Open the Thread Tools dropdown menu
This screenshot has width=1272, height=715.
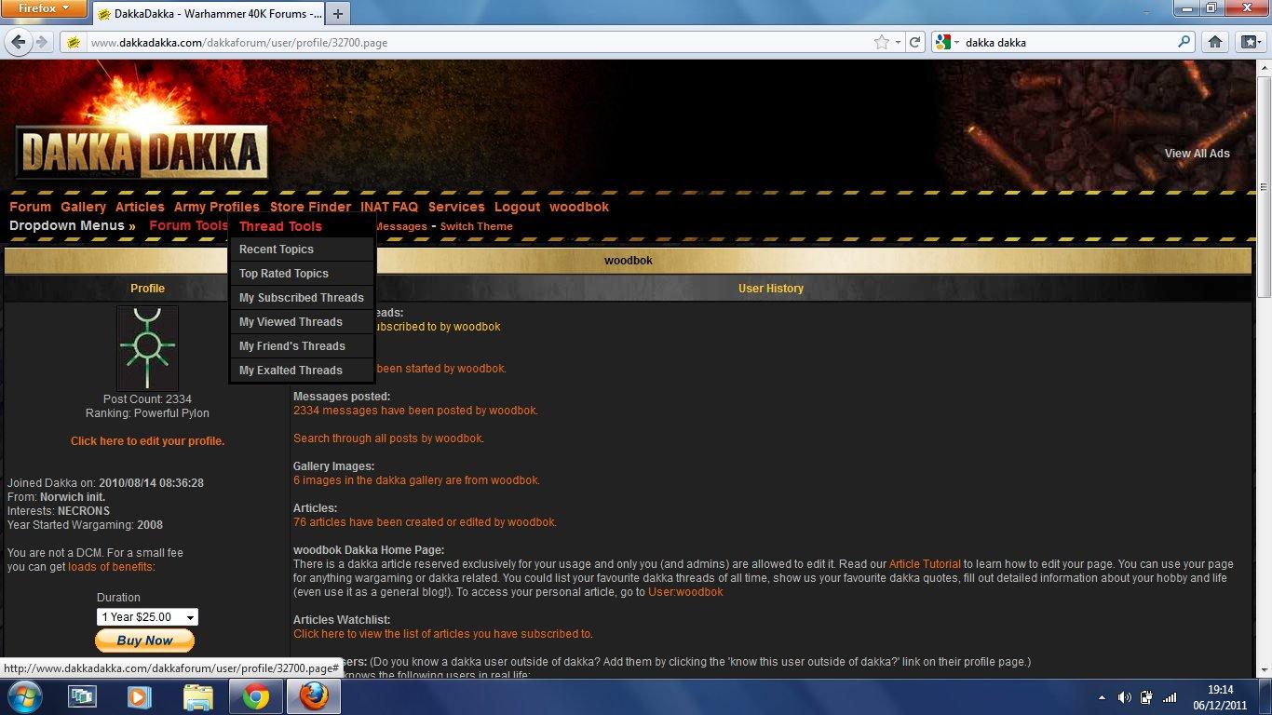pyautogui.click(x=280, y=226)
